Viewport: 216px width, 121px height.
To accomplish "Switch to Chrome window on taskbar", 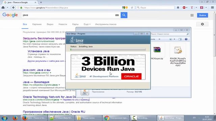I will (x=116, y=118).
